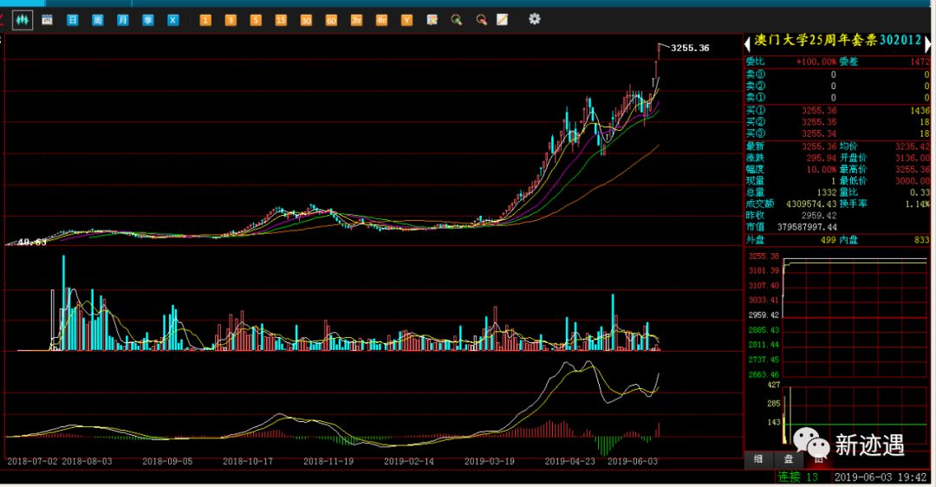Switch to quarterly (季) K-line period
The height and width of the screenshot is (487, 936).
tap(147, 20)
